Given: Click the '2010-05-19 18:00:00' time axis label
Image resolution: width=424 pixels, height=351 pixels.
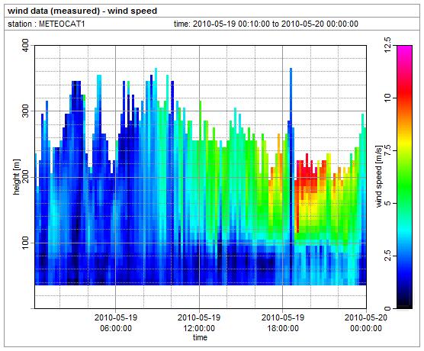Looking at the screenshot, I should (x=283, y=323).
